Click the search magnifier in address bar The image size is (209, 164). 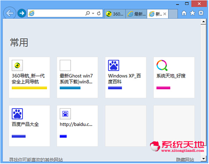pos(88,13)
